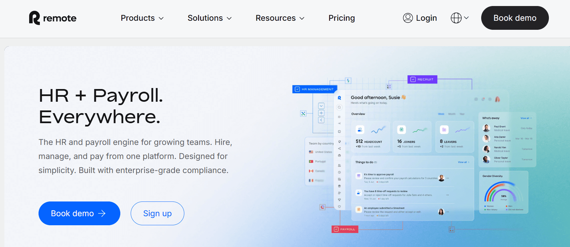Click the paragraph starting "The HR and payroll engine"
570x247 pixels.
click(135, 156)
